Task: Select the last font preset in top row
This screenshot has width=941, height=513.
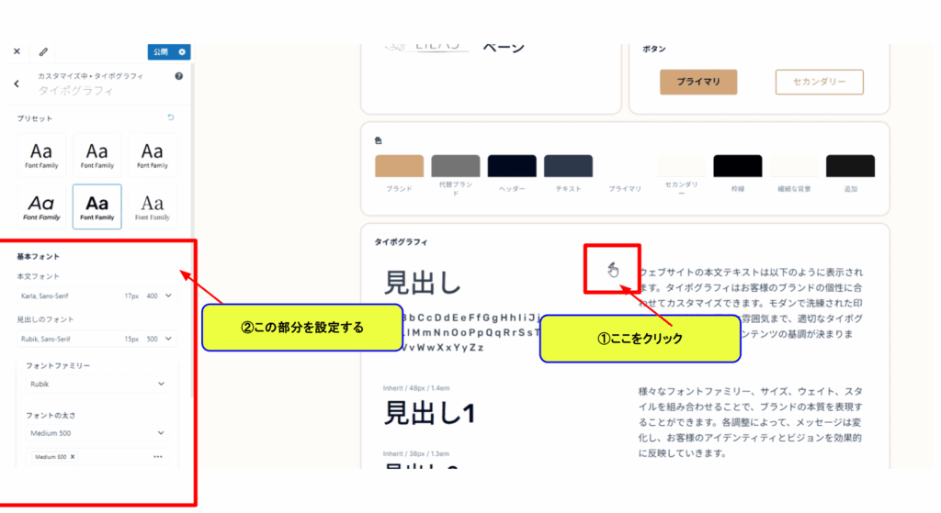Action: coord(153,155)
